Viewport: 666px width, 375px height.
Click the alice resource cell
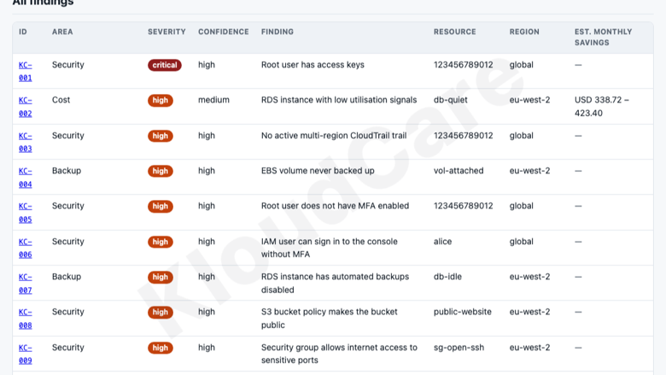click(x=442, y=241)
